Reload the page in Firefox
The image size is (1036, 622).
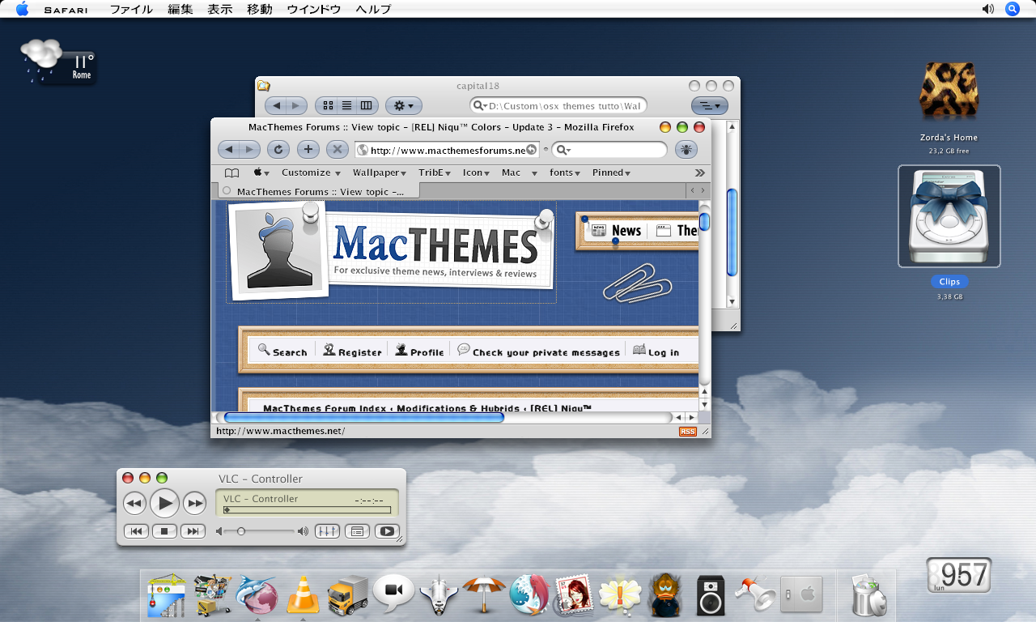pyautogui.click(x=278, y=149)
